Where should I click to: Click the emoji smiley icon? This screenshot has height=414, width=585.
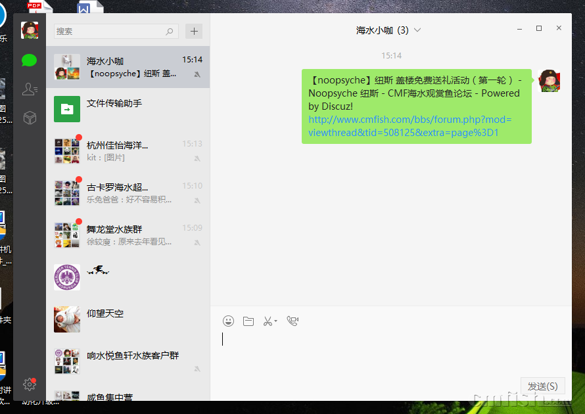228,321
